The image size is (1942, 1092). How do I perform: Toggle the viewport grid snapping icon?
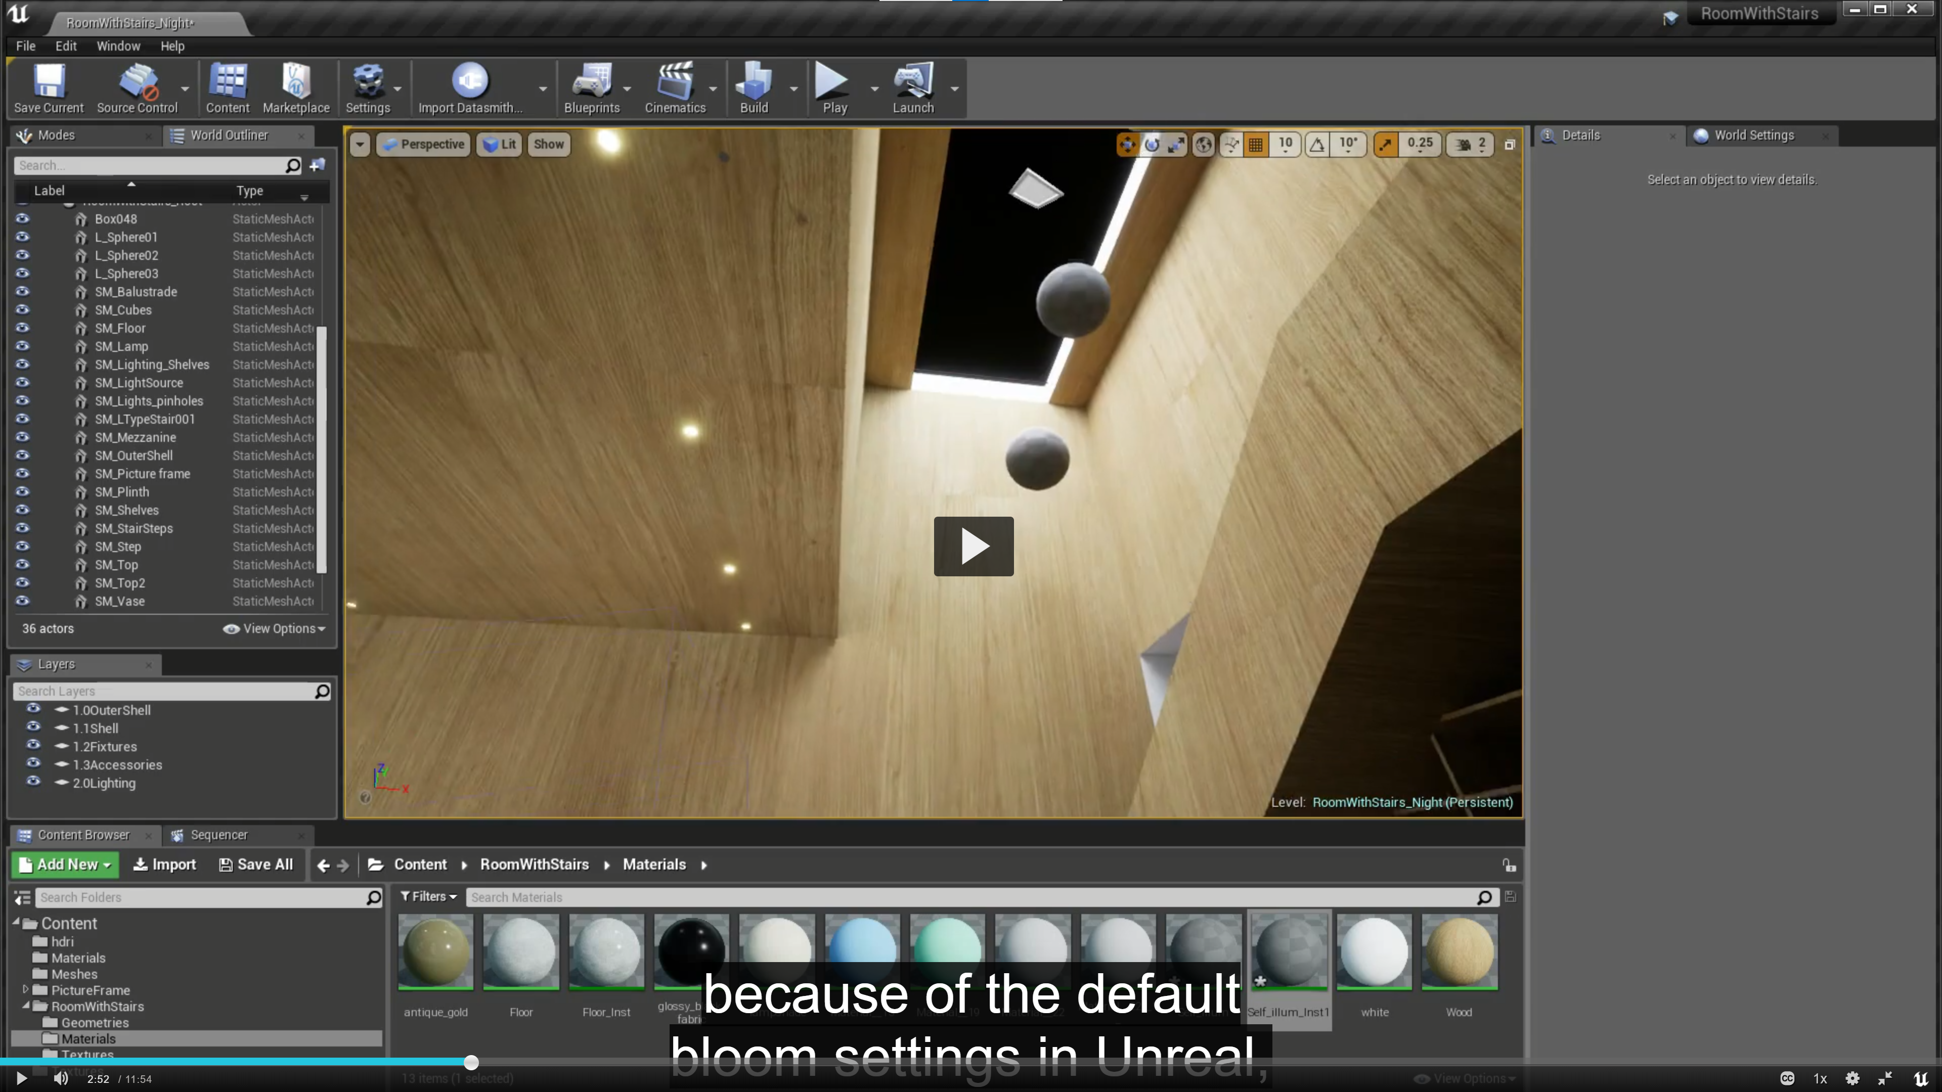tap(1256, 144)
